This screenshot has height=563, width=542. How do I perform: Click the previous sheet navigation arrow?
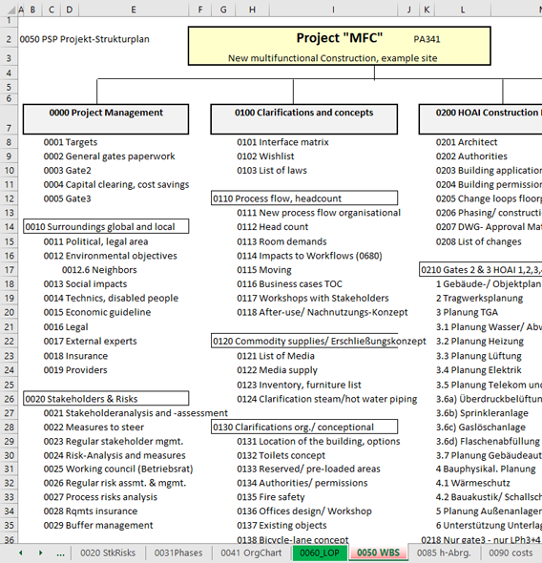[20, 553]
